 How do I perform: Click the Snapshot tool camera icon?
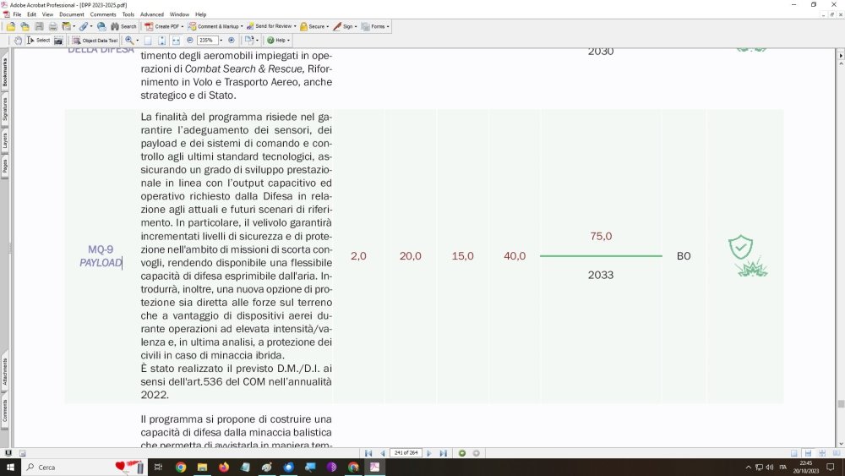click(58, 40)
